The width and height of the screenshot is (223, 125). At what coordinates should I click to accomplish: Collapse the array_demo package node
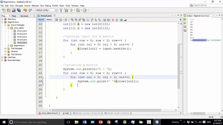[8, 28]
